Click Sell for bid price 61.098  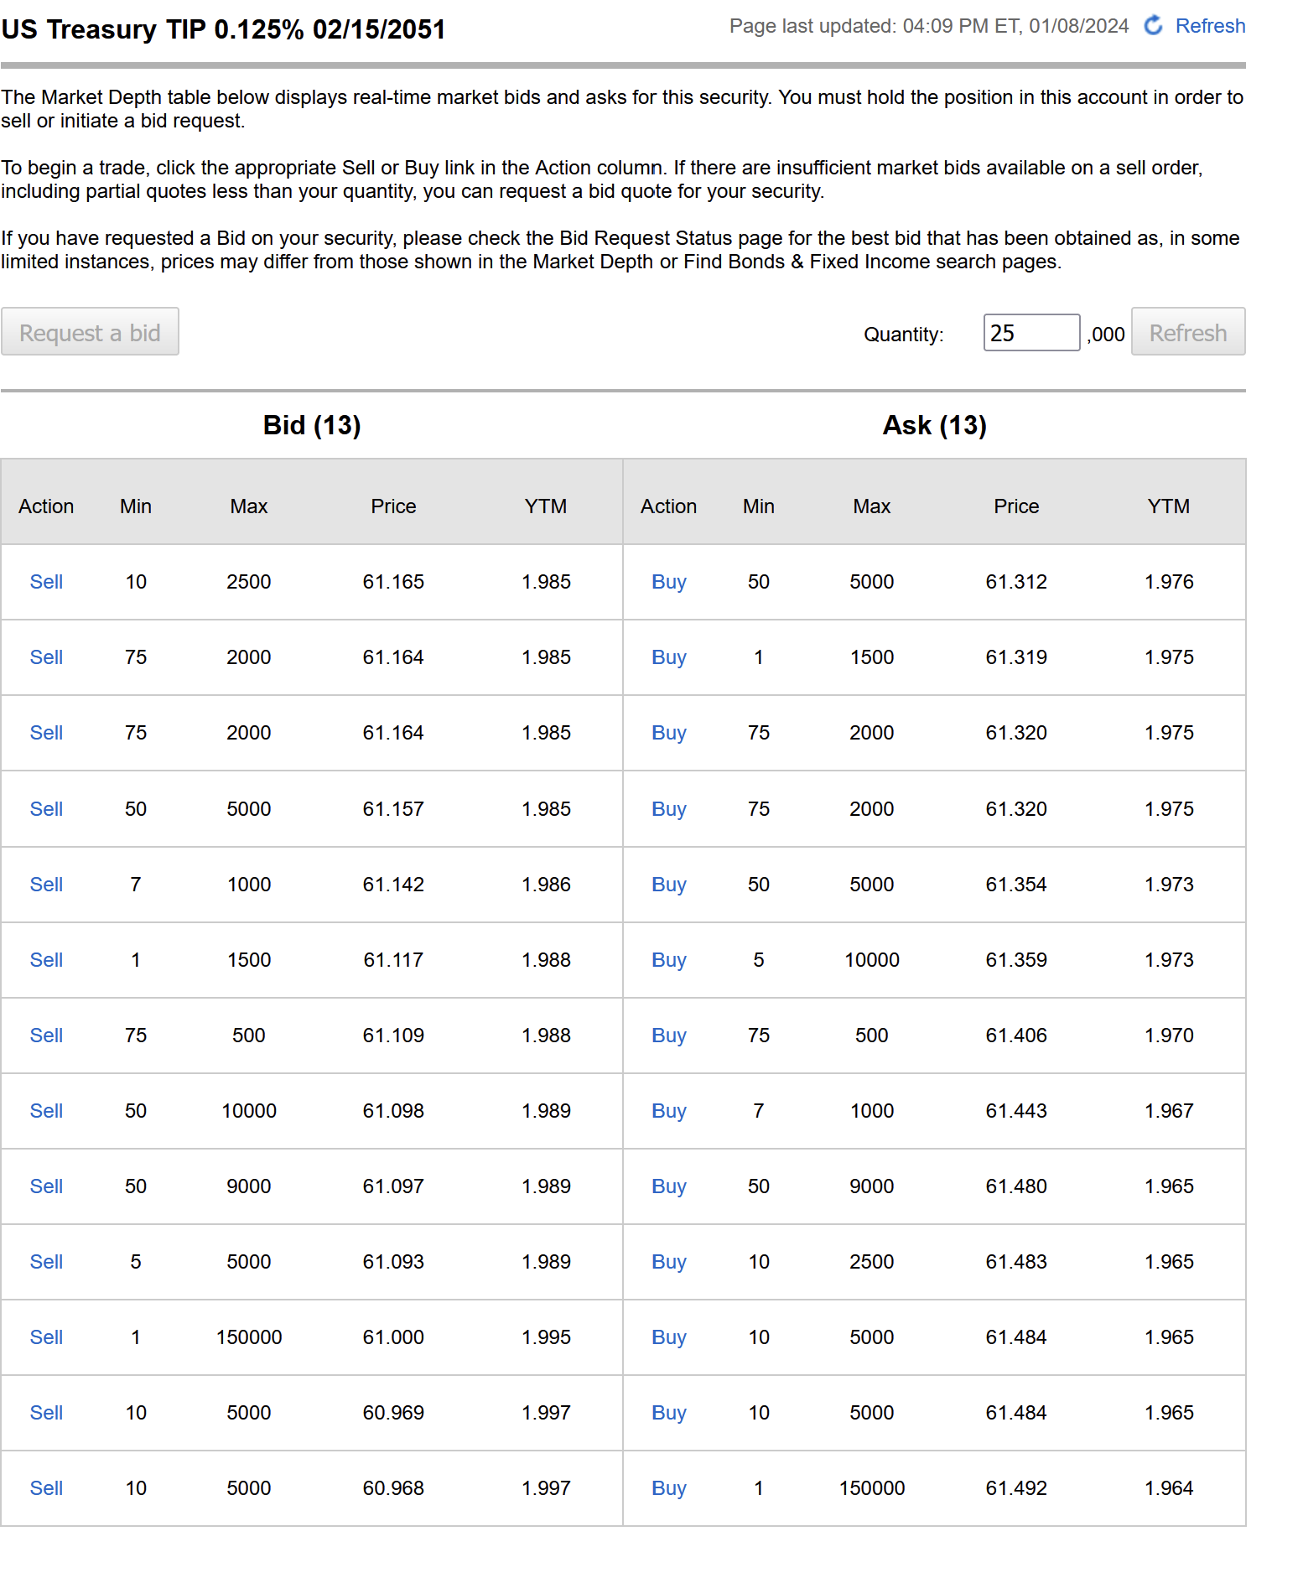click(x=47, y=1111)
